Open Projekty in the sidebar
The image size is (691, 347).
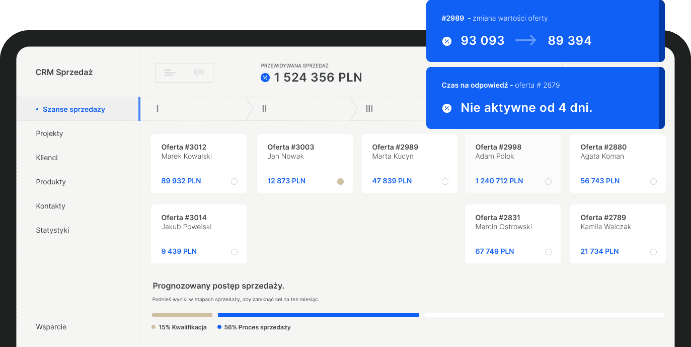coord(49,133)
